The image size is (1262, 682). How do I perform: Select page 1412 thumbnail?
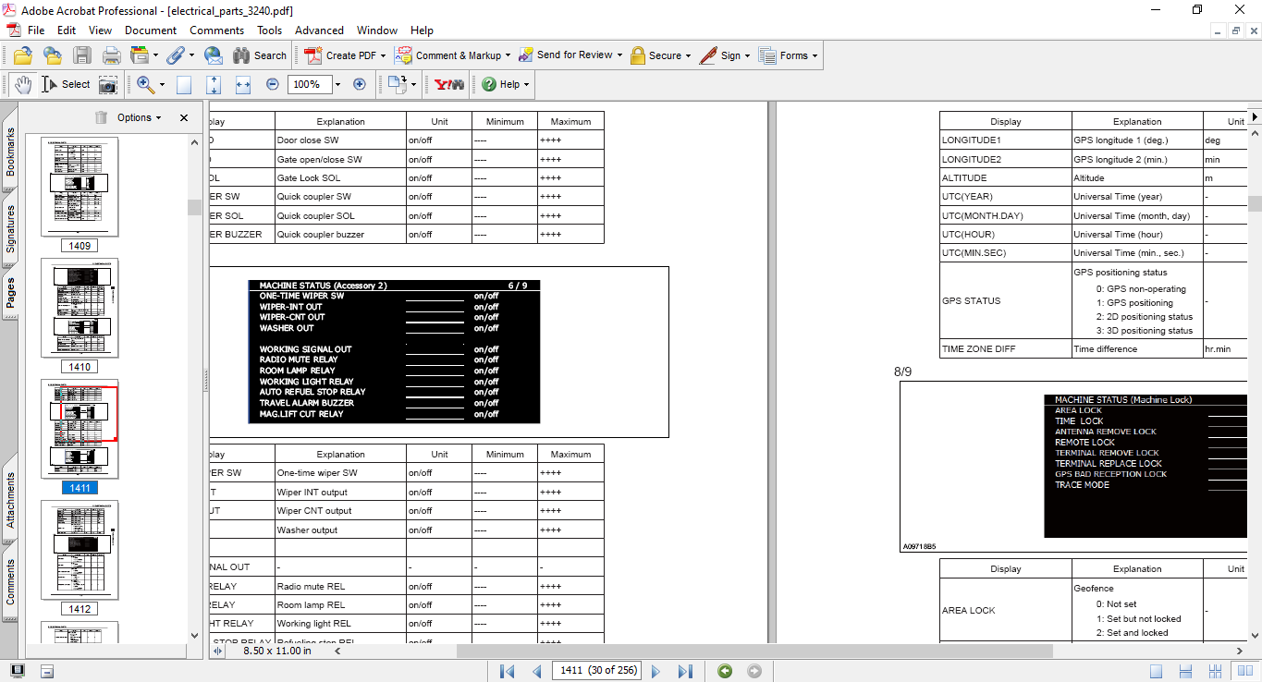(x=80, y=549)
